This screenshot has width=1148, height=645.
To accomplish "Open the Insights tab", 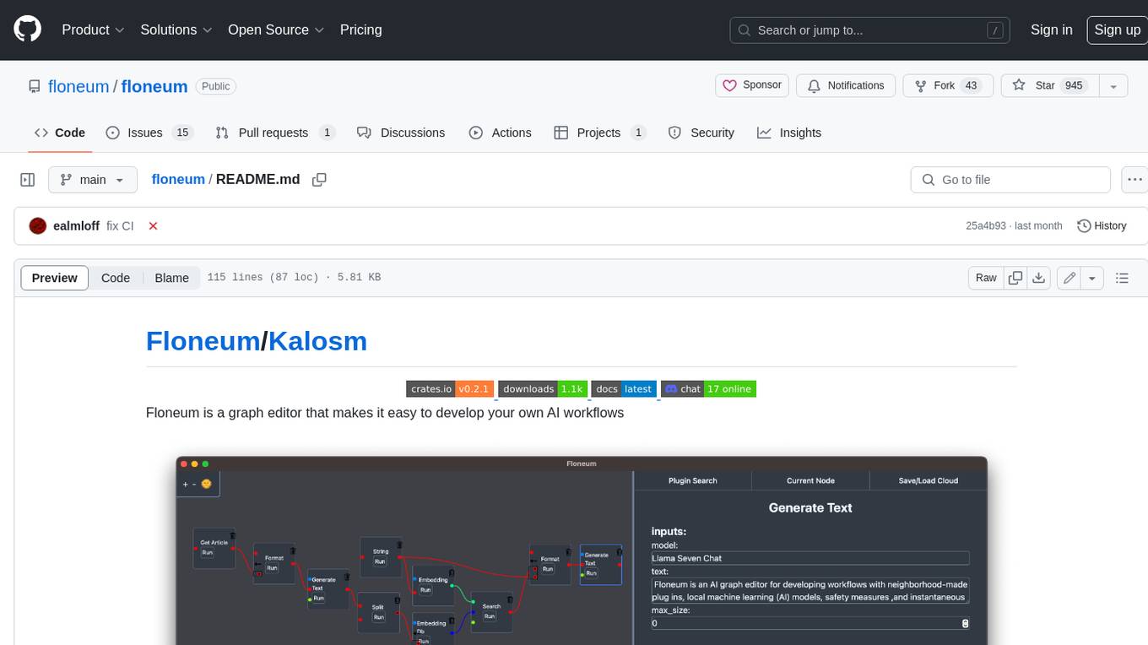I will (x=789, y=133).
